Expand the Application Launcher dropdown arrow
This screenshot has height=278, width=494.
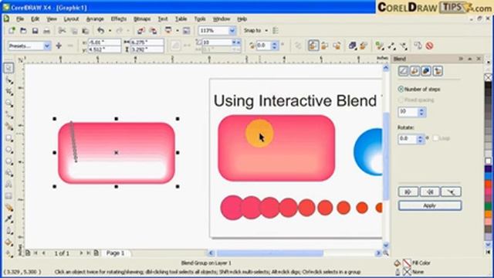coord(177,31)
